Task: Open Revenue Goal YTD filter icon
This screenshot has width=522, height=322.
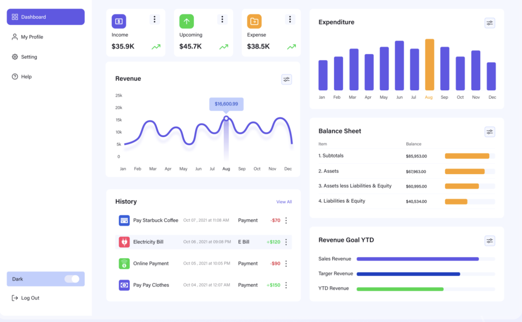Action: pyautogui.click(x=490, y=241)
